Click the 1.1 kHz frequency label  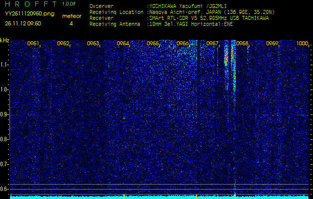[4, 65]
